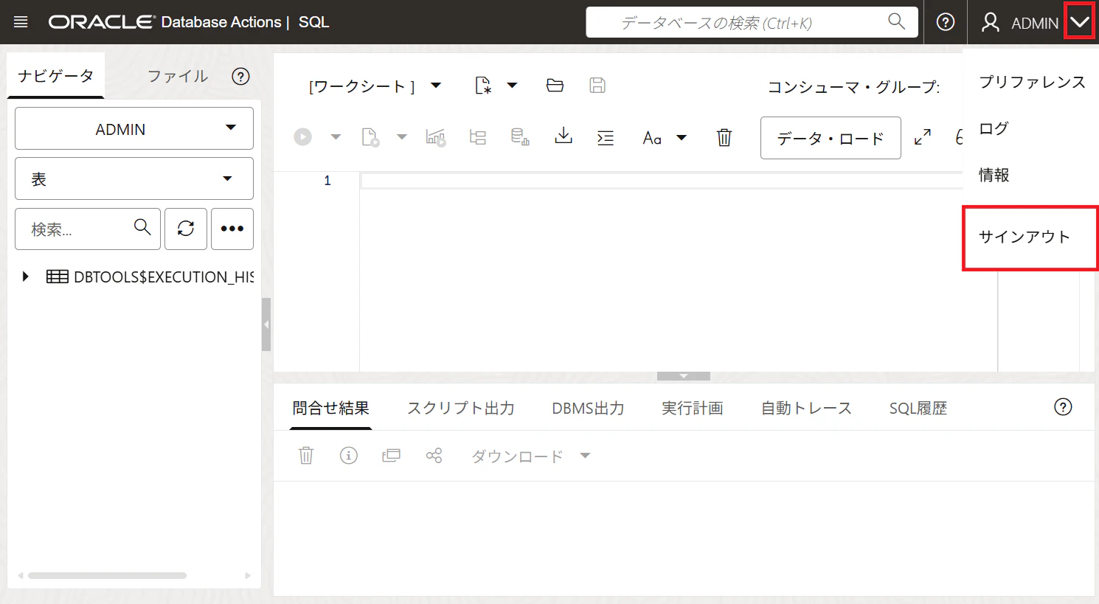Open the new file dropdown arrow
Viewport: 1099px width, 604px height.
(512, 86)
